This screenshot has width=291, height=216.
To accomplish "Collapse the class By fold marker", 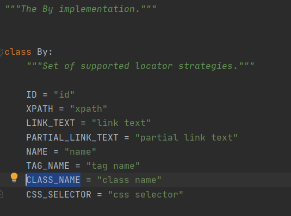I will click(x=1, y=52).
